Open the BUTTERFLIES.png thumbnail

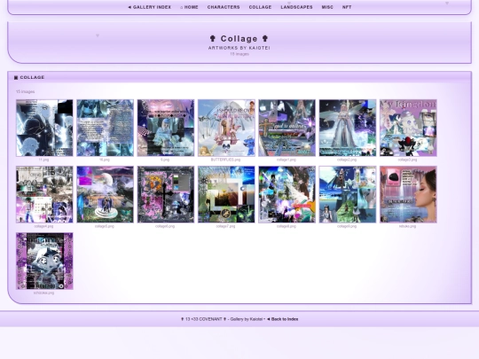(226, 128)
